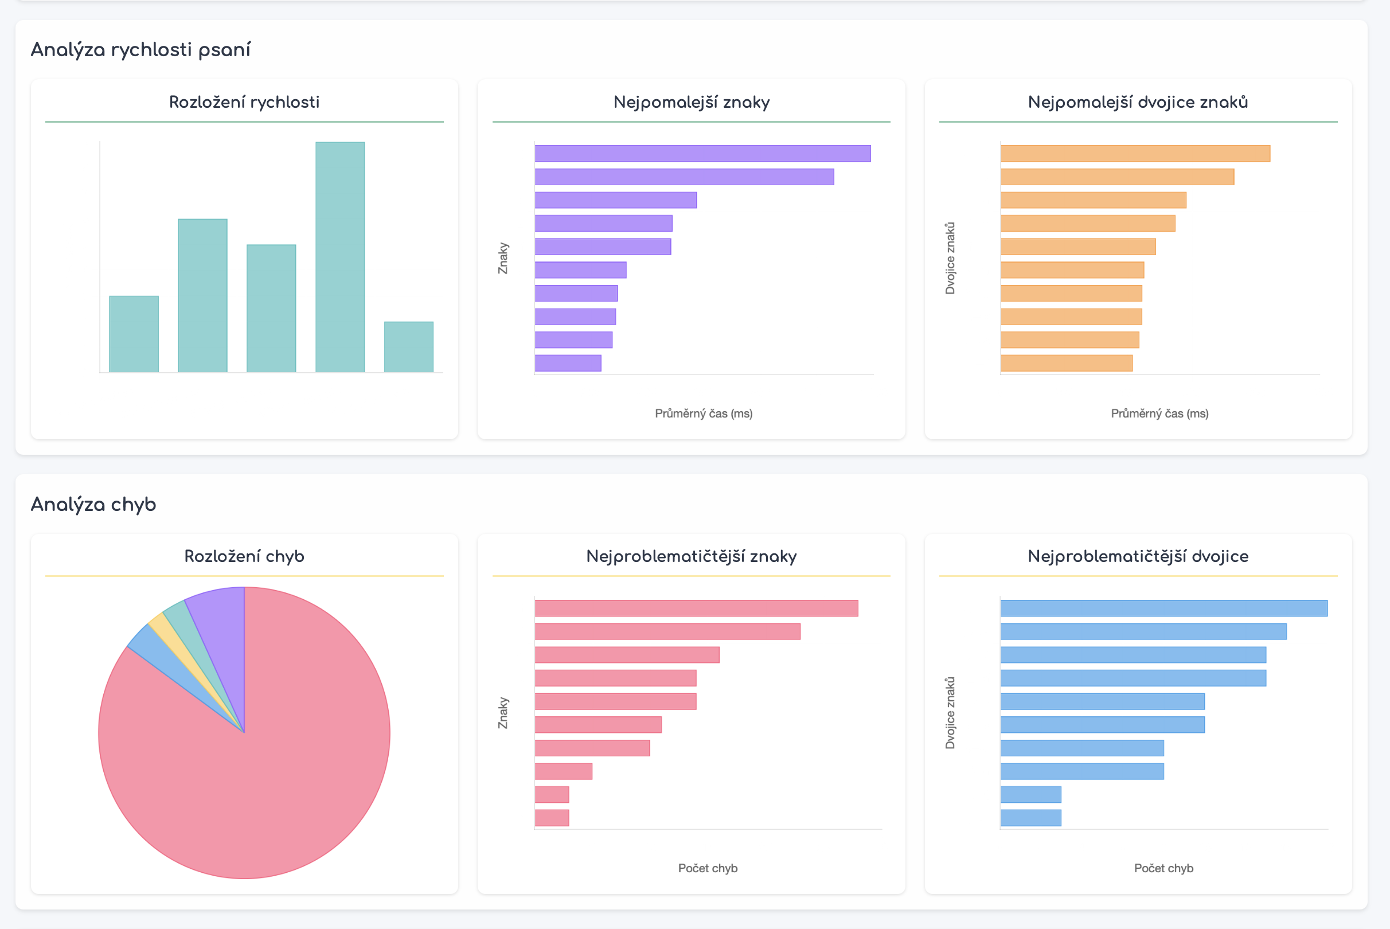This screenshot has height=929, width=1390.
Task: Select the bottom pink bar in problematic characters
Action: [552, 818]
